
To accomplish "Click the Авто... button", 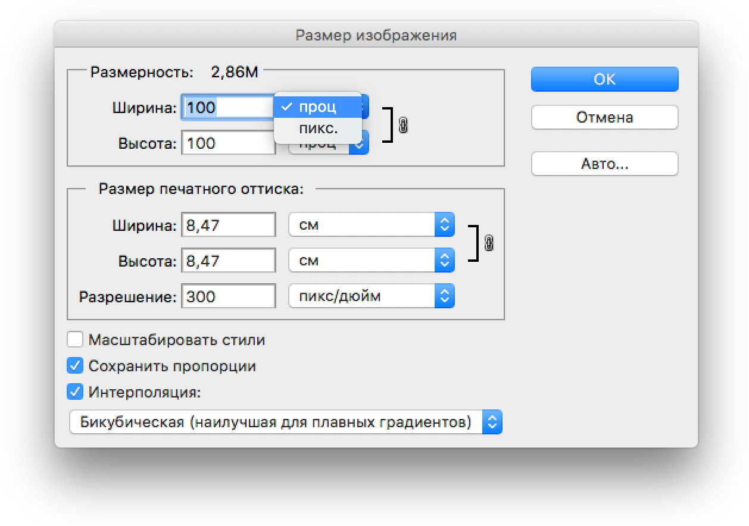I will coord(604,164).
